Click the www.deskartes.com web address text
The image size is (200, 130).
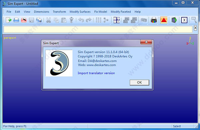coord(101,65)
